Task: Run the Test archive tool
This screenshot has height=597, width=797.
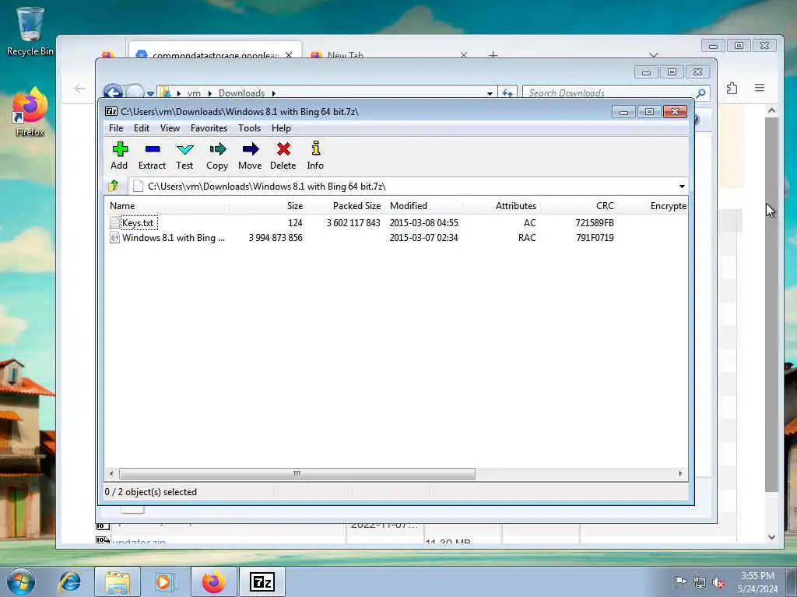Action: coord(184,155)
